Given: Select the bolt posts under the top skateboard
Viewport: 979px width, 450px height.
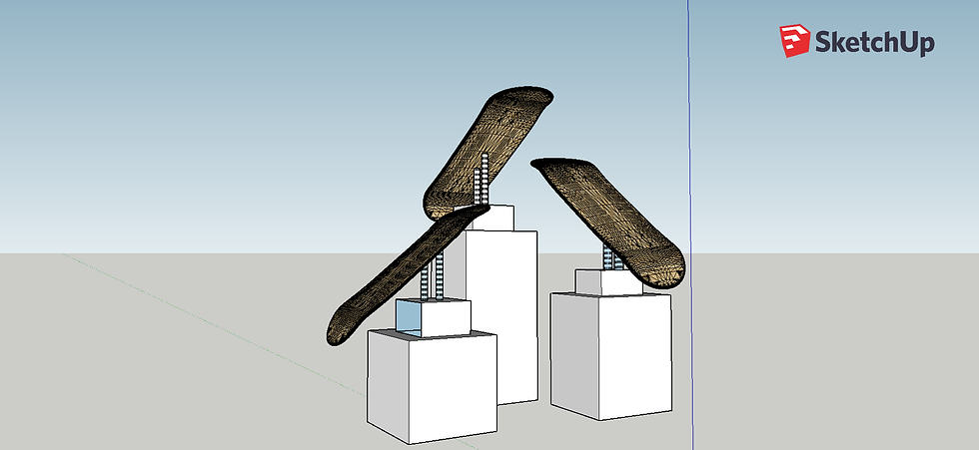Looking at the screenshot, I should [x=481, y=178].
